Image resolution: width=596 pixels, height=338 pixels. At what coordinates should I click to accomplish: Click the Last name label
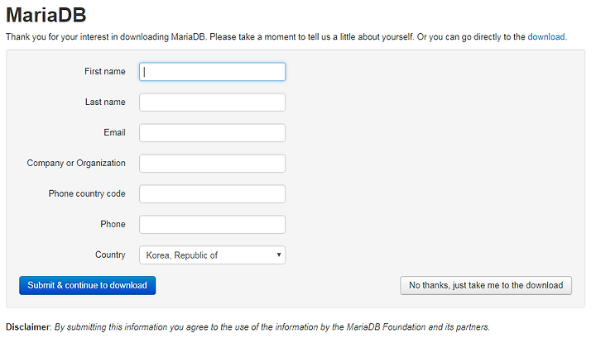pos(105,102)
